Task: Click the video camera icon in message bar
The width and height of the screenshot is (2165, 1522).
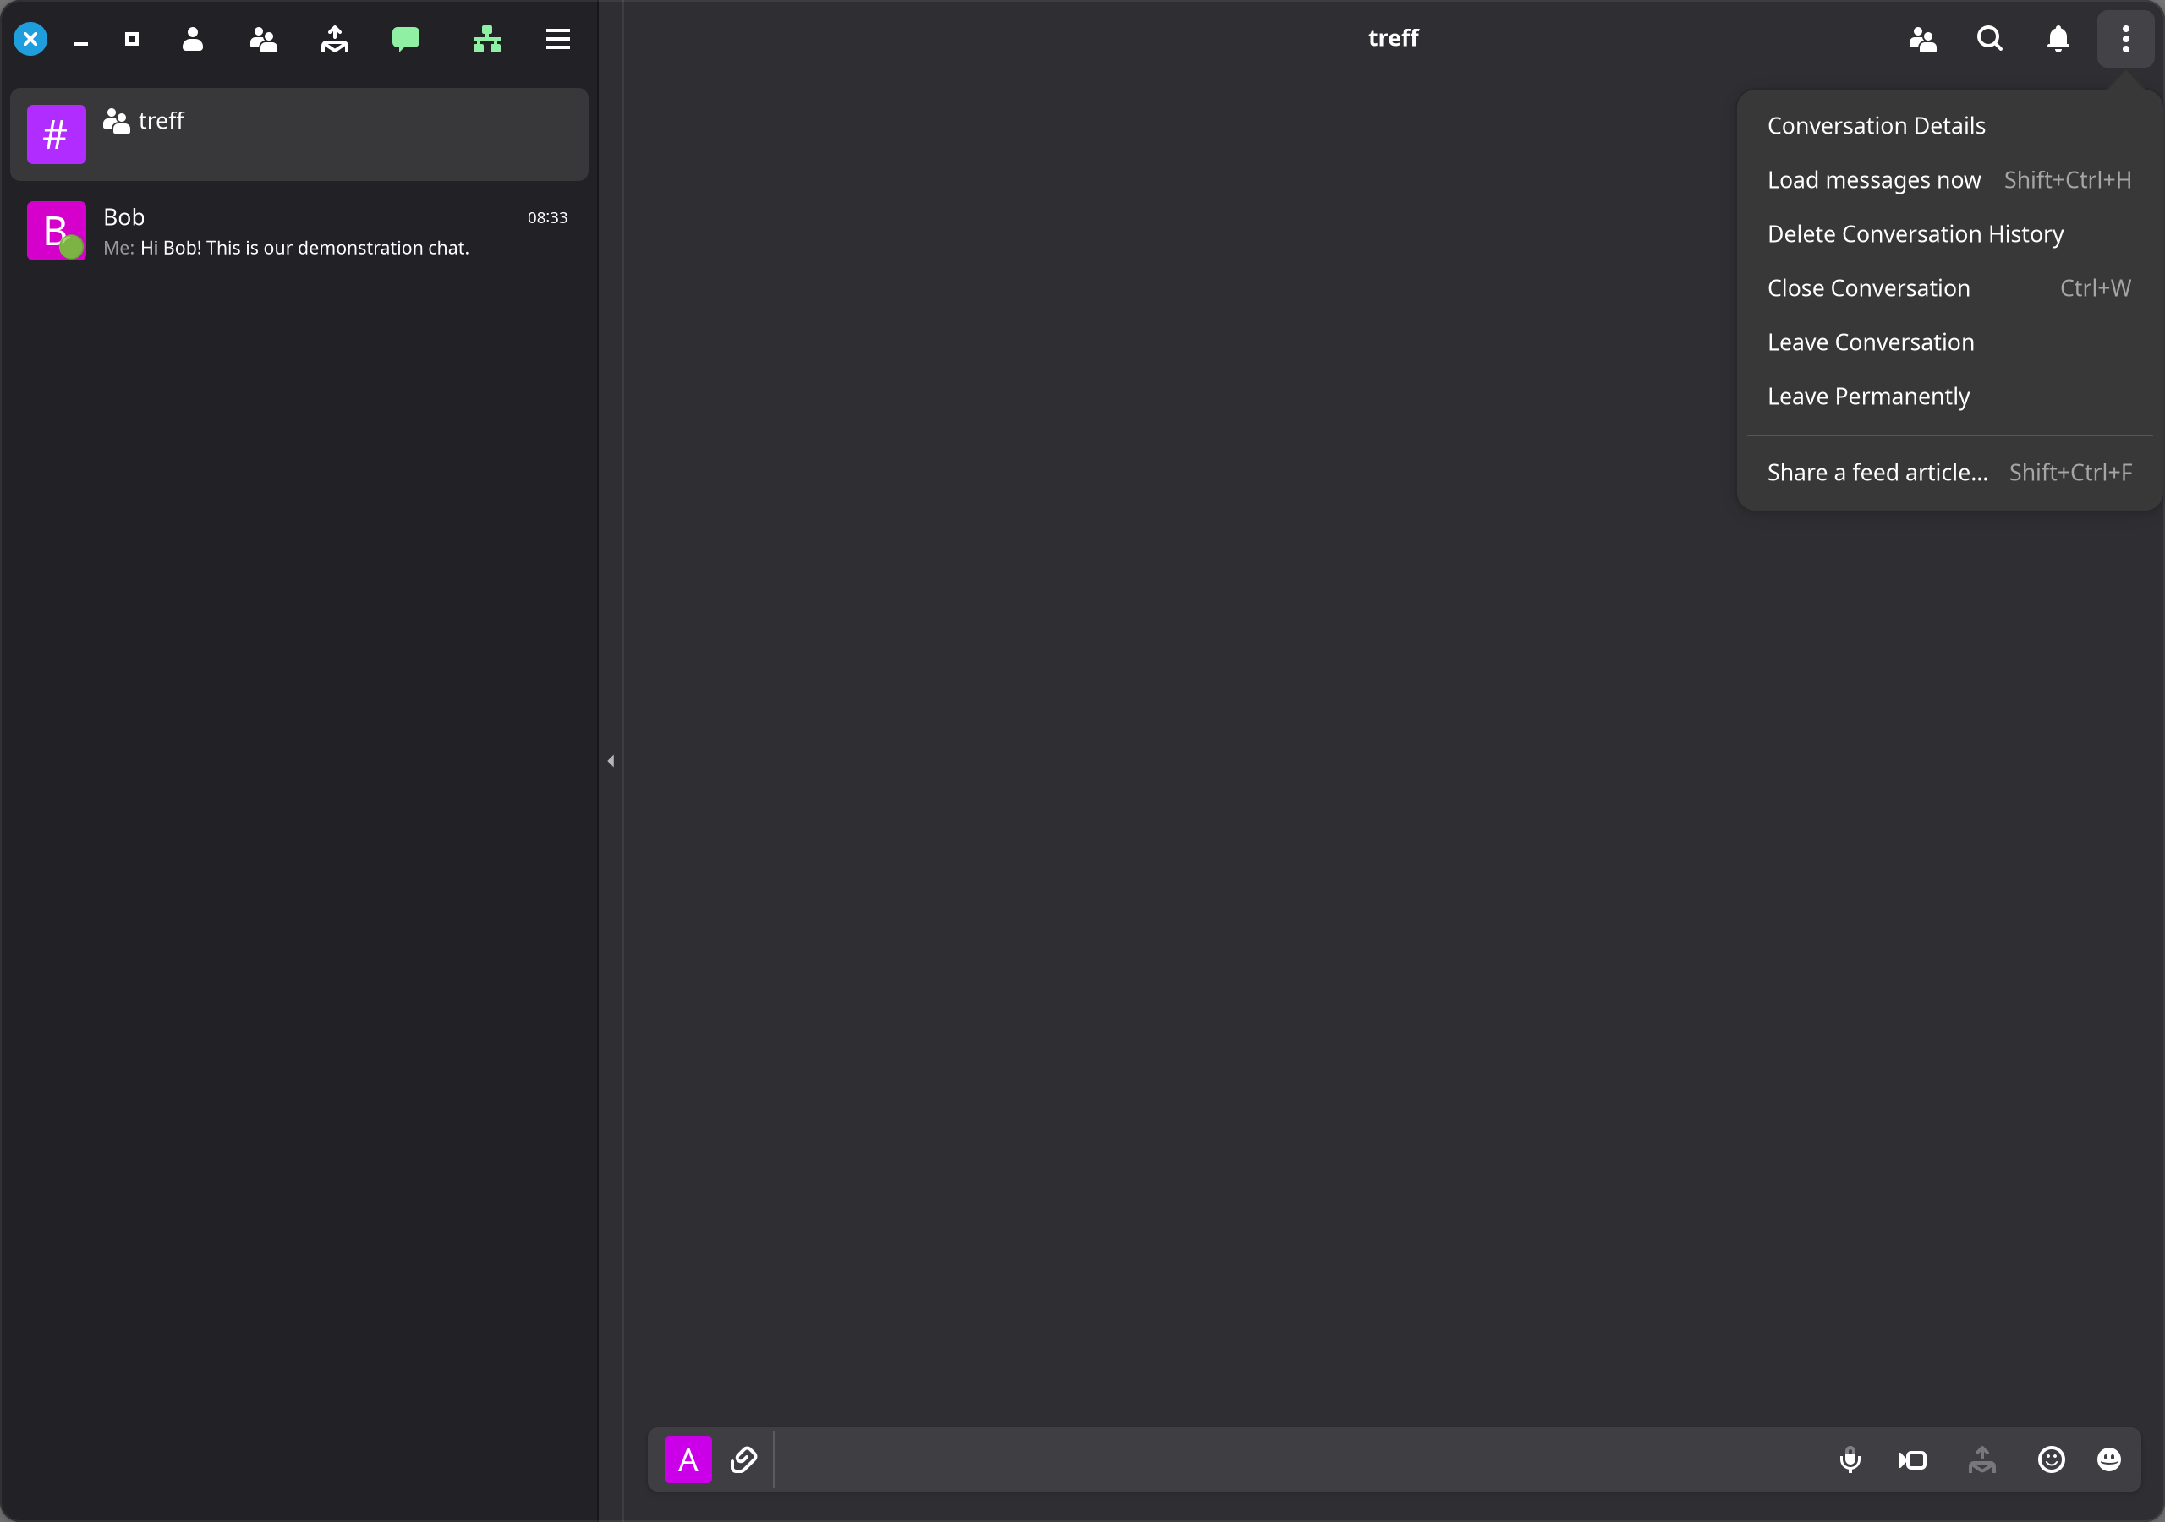Action: [1913, 1459]
